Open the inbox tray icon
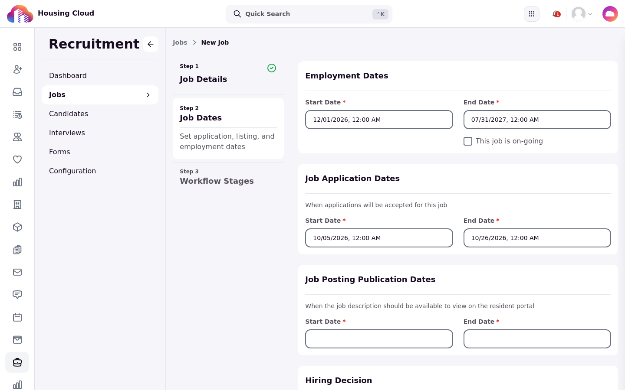Image resolution: width=625 pixels, height=390 pixels. pyautogui.click(x=17, y=92)
